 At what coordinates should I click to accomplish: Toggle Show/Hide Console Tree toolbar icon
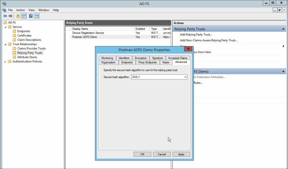point(24,16)
